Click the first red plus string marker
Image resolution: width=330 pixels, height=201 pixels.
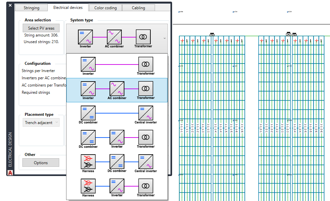(182, 41)
